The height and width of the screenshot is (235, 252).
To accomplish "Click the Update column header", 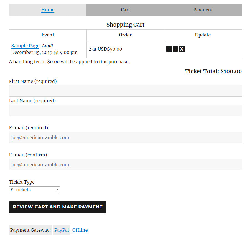I will click(203, 35).
